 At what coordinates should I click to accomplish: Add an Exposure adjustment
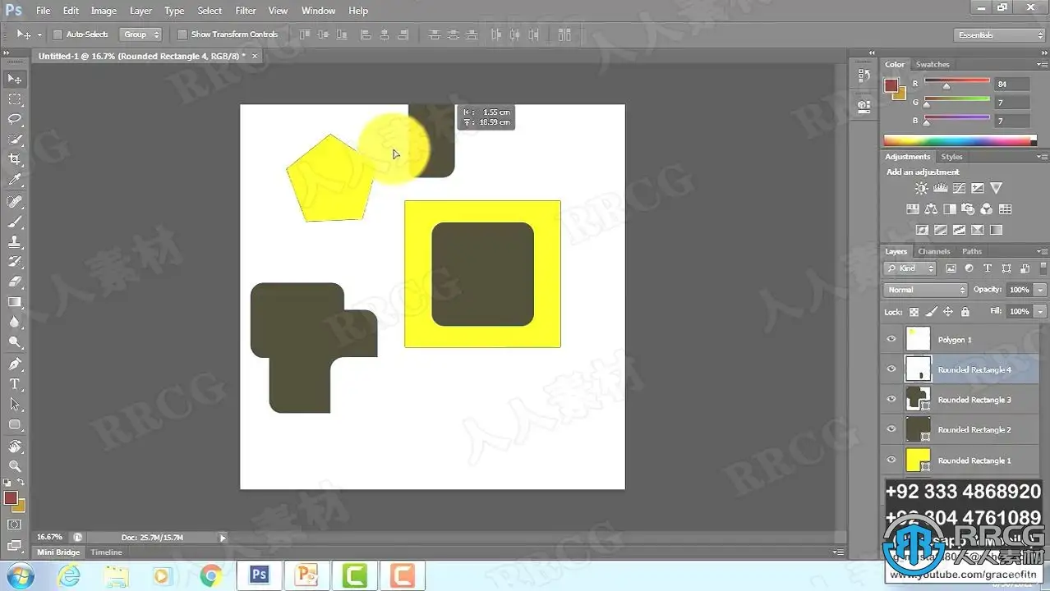[x=978, y=189]
